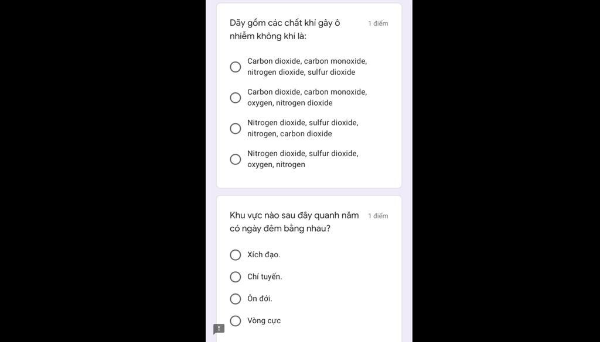Image resolution: width=600 pixels, height=342 pixels.
Task: Click the answer text 'Chí tuyến.'
Action: point(265,277)
